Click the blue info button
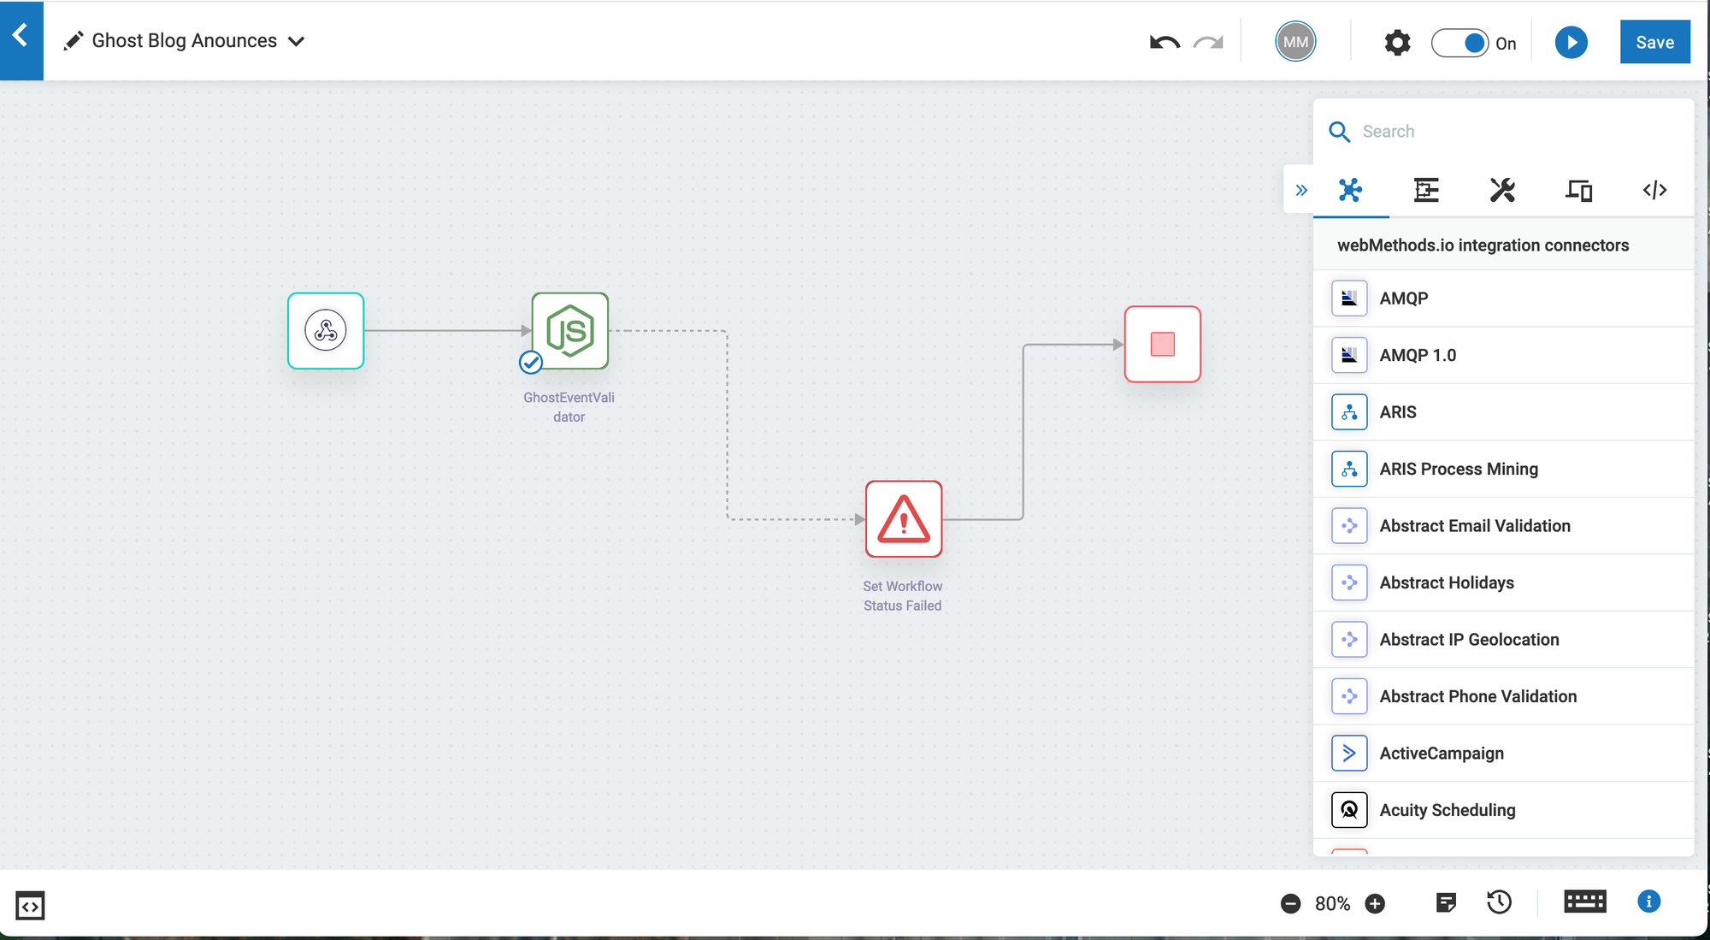Image resolution: width=1710 pixels, height=940 pixels. pos(1648,902)
